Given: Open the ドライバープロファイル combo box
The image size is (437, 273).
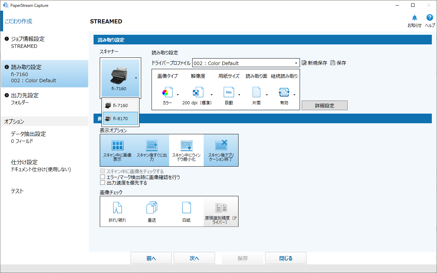Looking at the screenshot, I should pos(246,63).
